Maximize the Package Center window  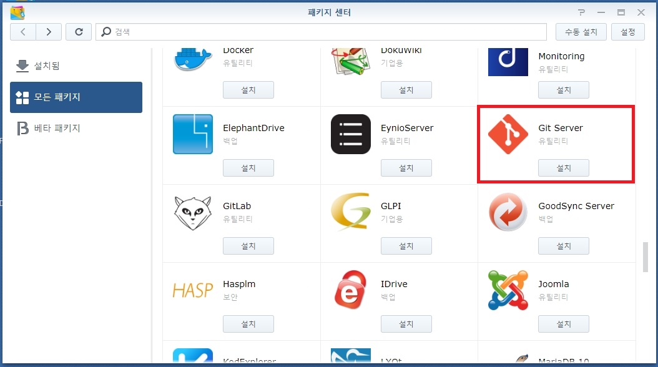tap(621, 12)
